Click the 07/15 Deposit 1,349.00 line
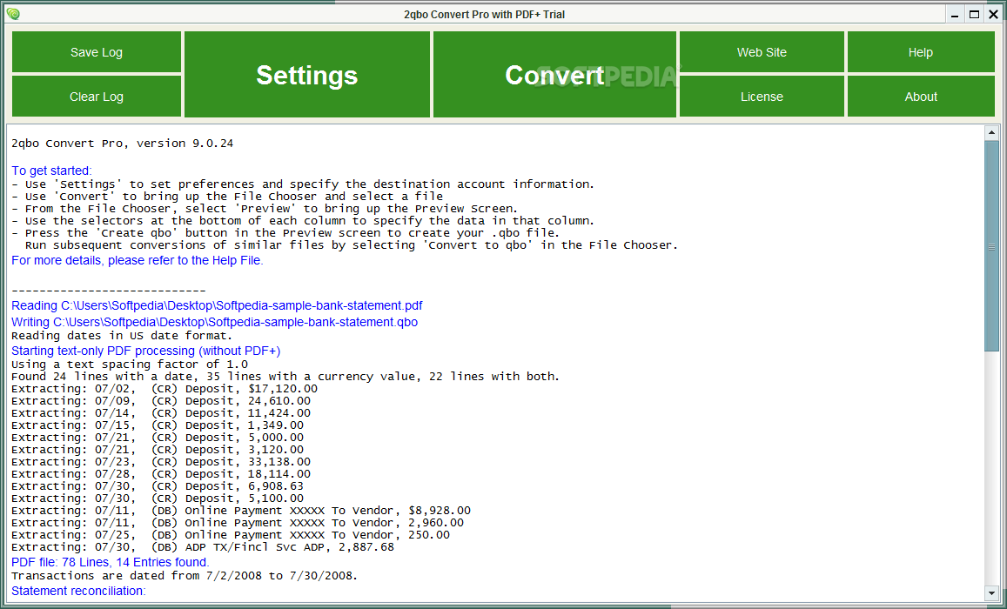The height and width of the screenshot is (609, 1007). point(158,425)
